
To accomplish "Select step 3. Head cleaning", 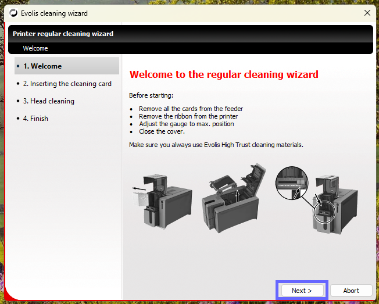I will pyautogui.click(x=49, y=101).
